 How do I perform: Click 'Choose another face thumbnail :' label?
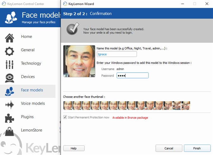(84, 97)
